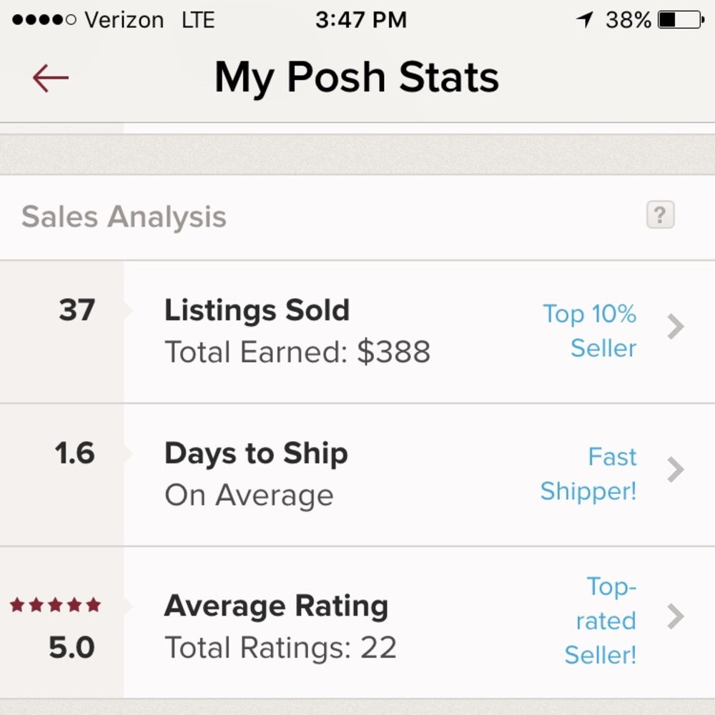715x715 pixels.
Task: Tap the Top 10% Seller link
Action: [591, 331]
